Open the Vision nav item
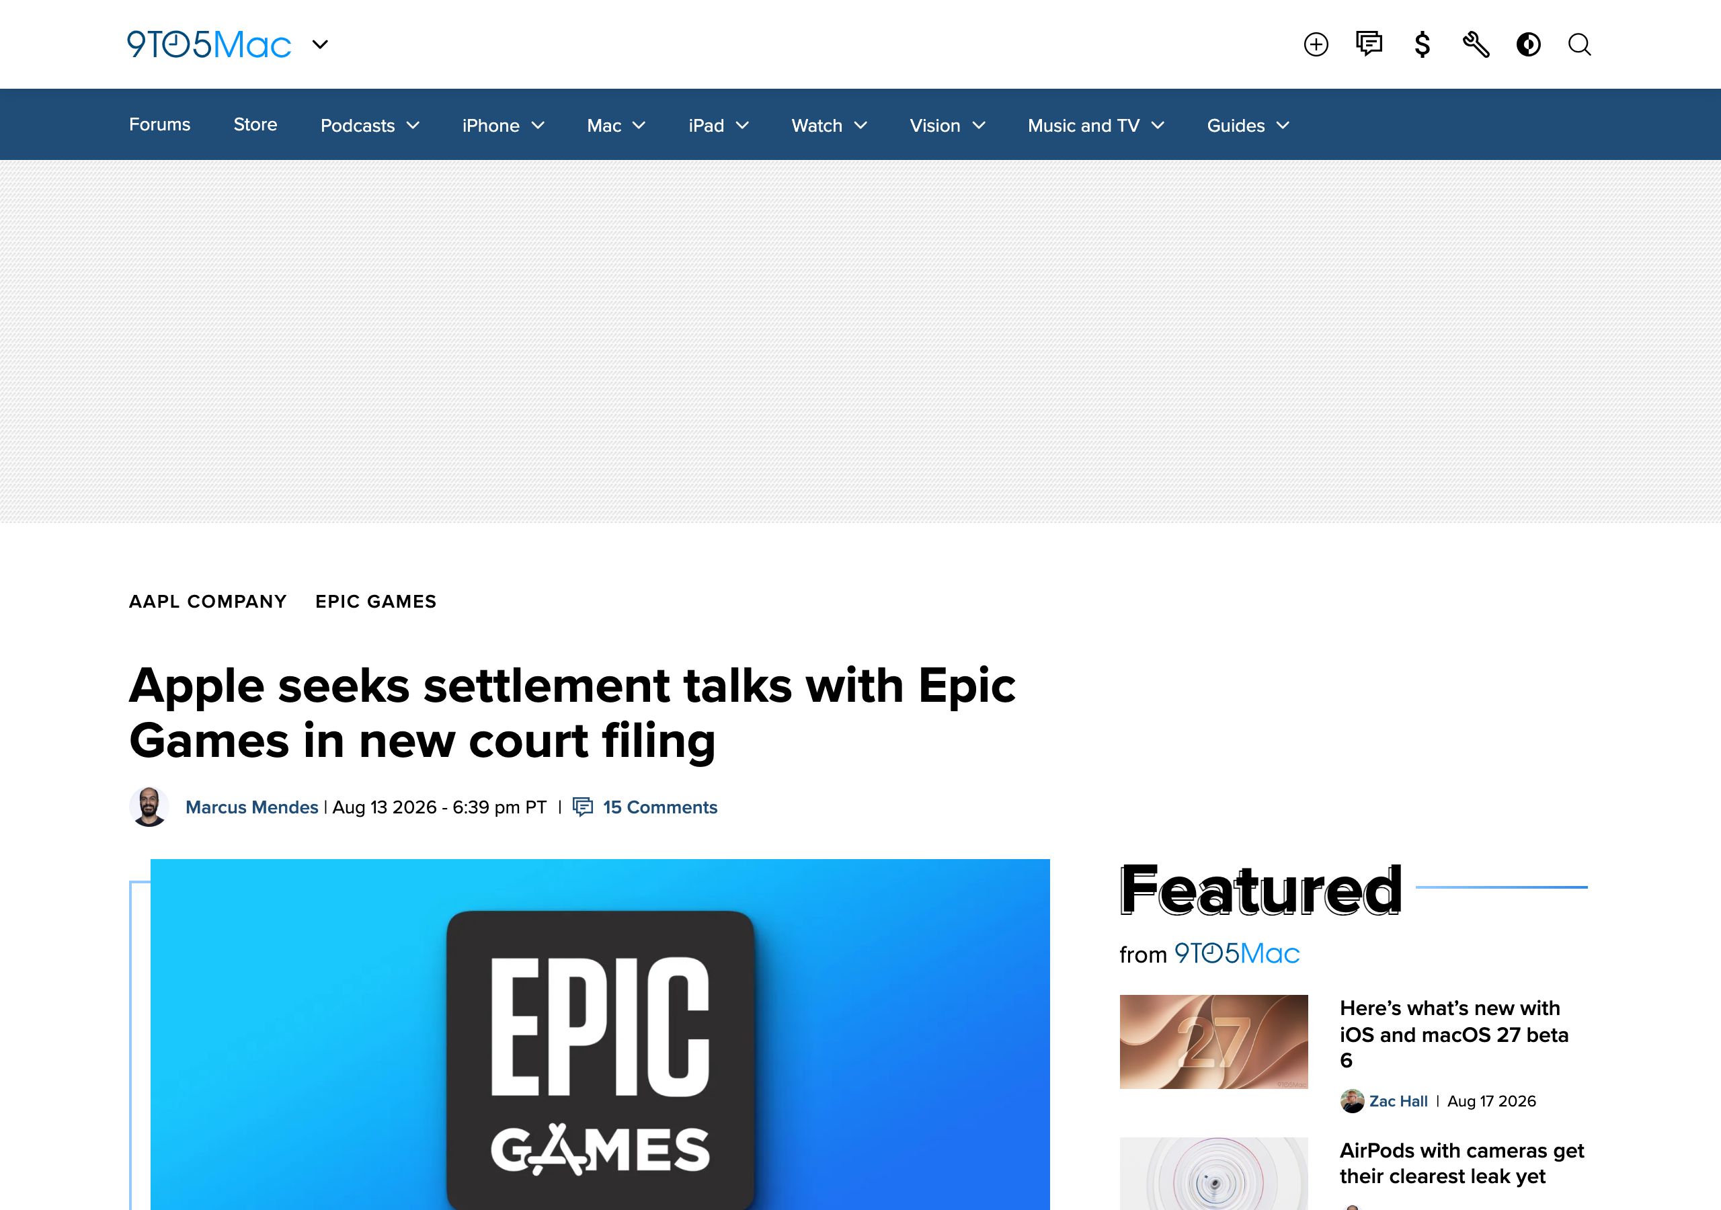 click(x=934, y=125)
